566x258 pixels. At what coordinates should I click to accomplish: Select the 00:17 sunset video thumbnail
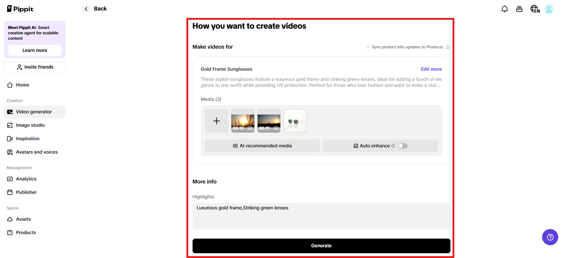click(269, 121)
